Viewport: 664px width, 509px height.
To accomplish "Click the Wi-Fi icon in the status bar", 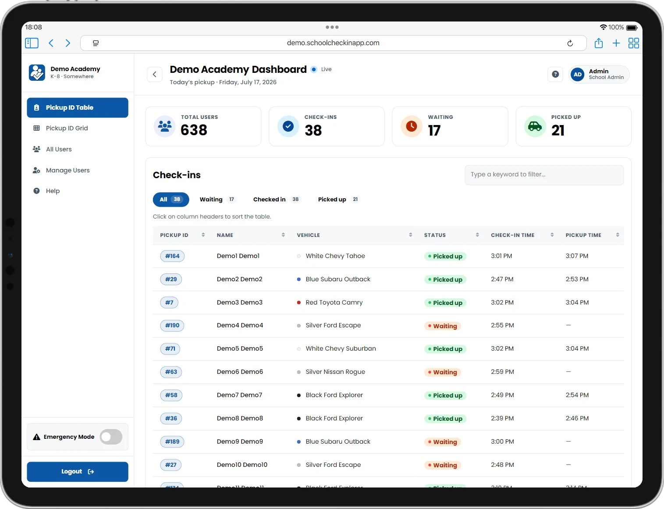I will pos(603,27).
